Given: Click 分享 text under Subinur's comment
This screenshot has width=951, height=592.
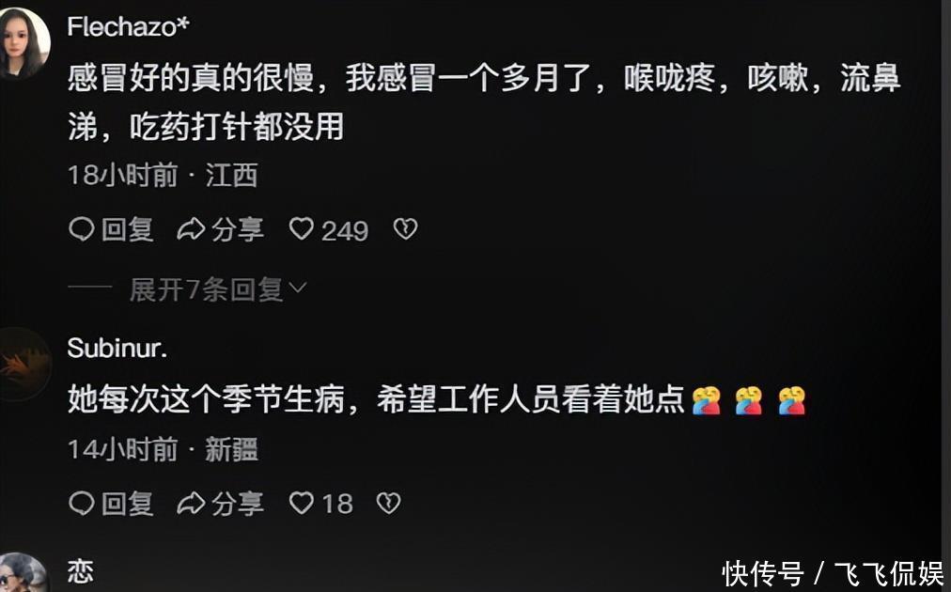Looking at the screenshot, I should (x=237, y=504).
